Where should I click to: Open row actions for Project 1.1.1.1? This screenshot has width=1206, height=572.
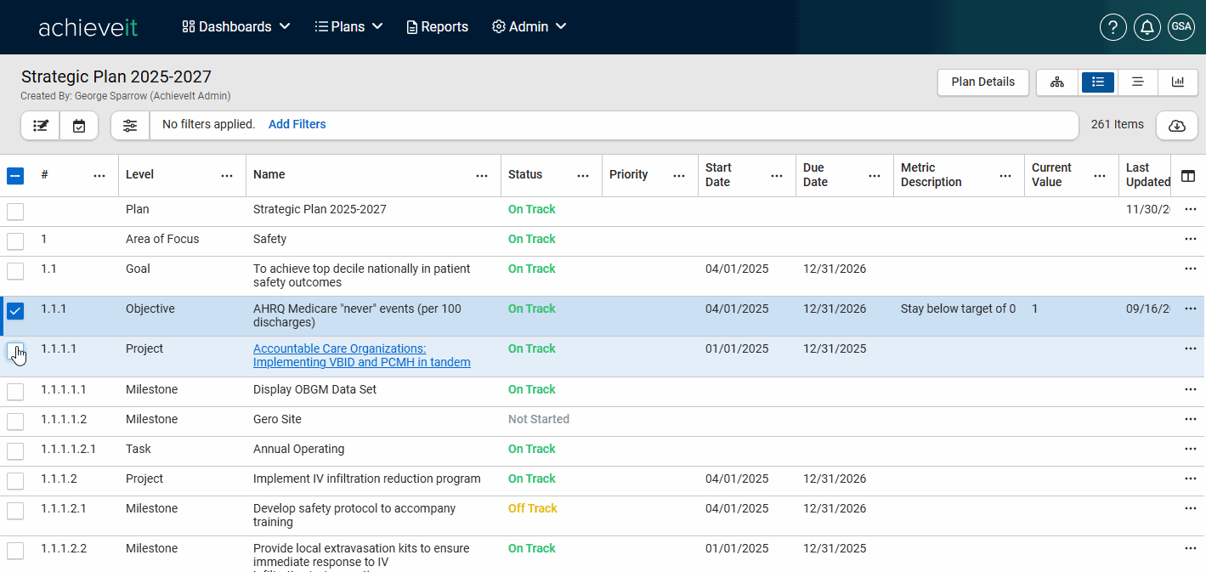[x=1191, y=348]
